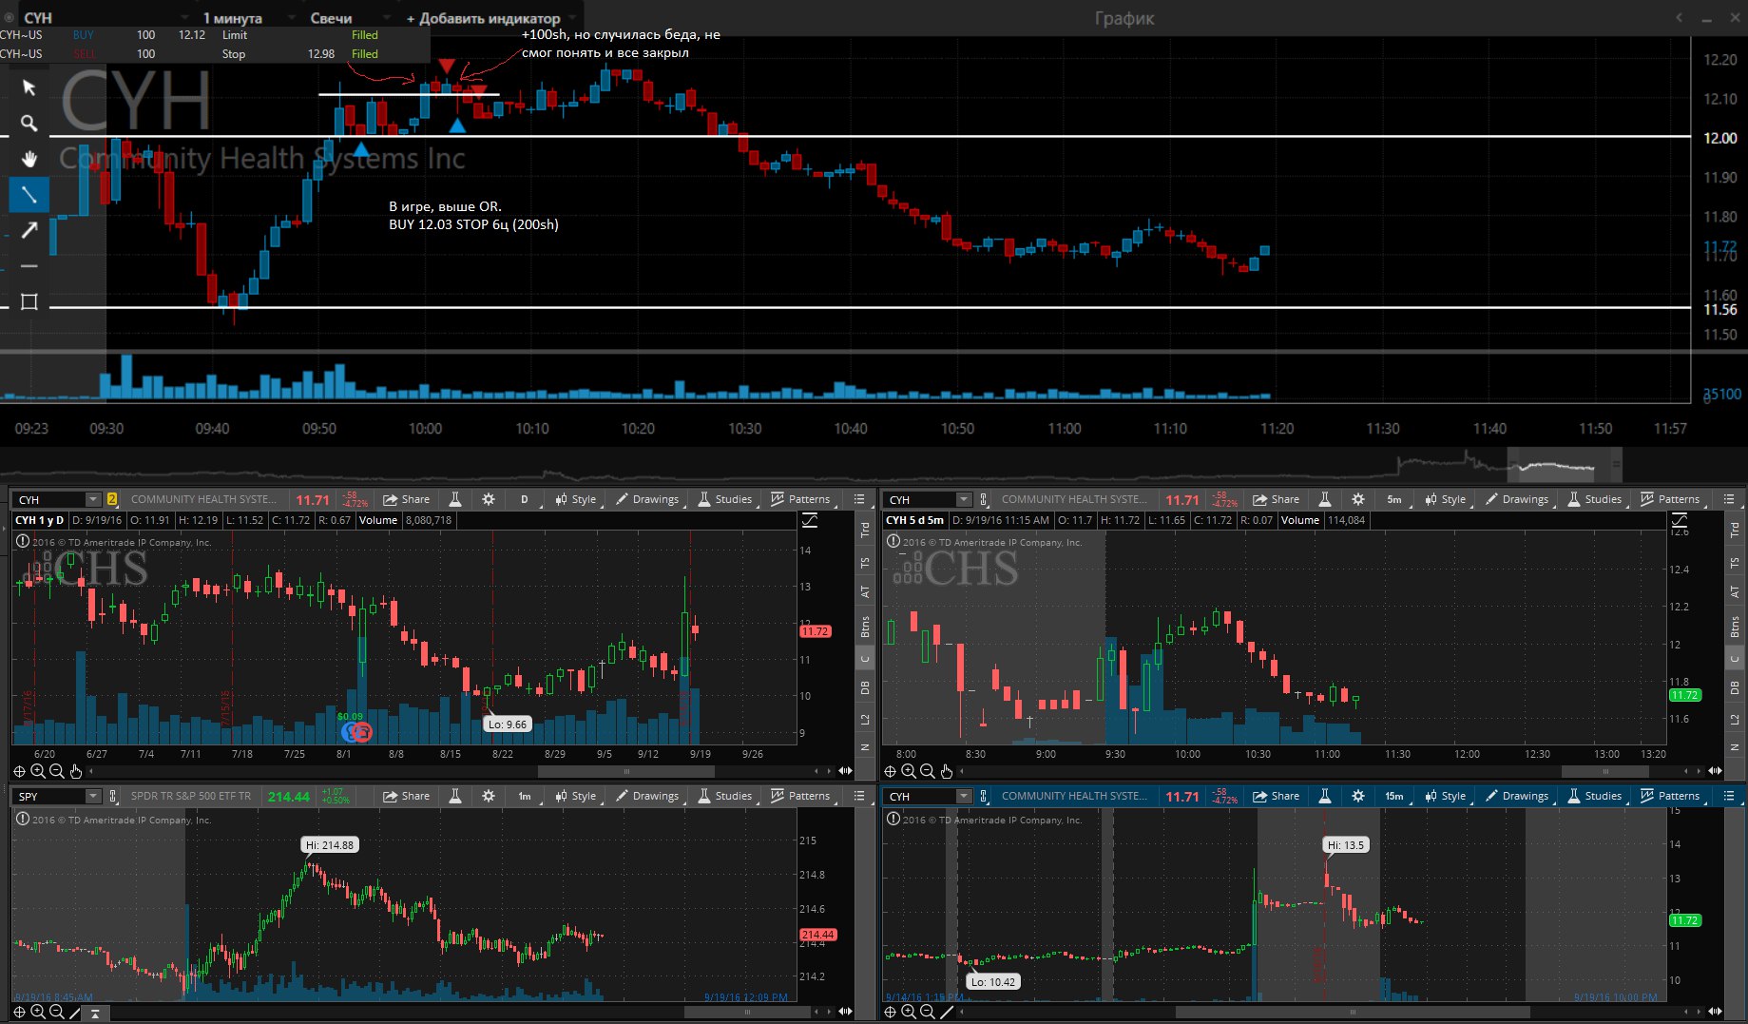The width and height of the screenshot is (1748, 1024).
Task: Toggle the symbol link clip on SPY chart
Action: (112, 796)
